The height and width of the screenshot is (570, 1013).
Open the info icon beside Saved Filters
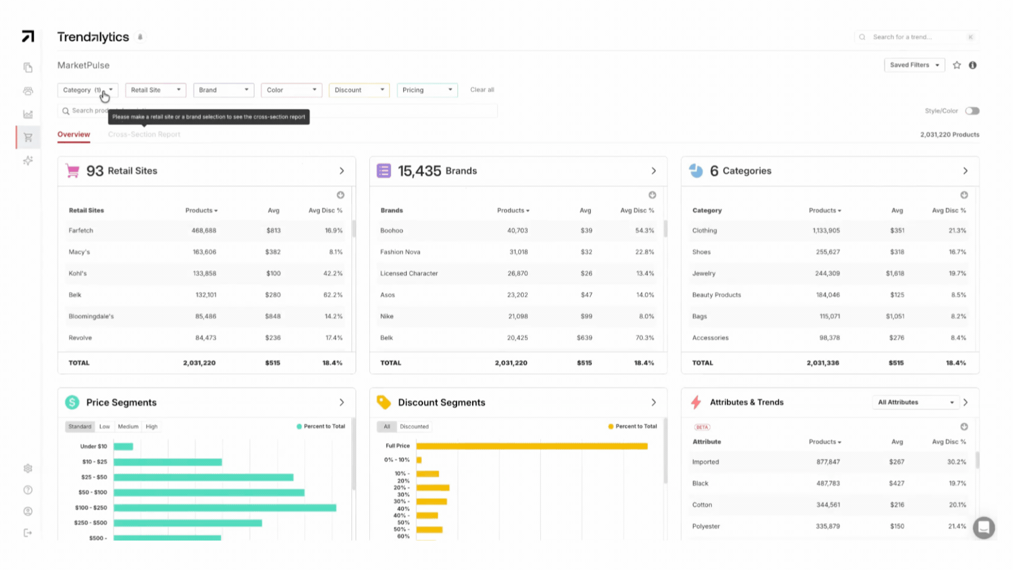pyautogui.click(x=972, y=65)
